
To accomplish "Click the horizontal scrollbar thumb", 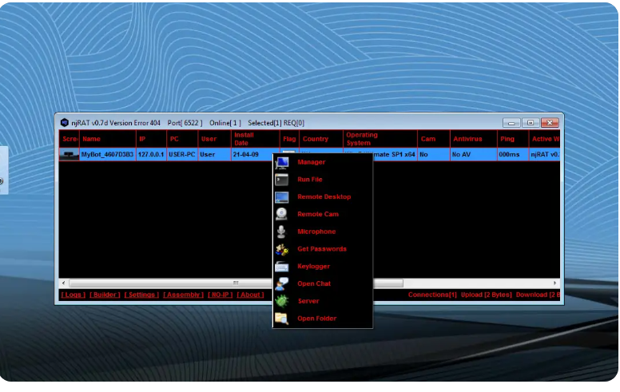I will tap(236, 283).
